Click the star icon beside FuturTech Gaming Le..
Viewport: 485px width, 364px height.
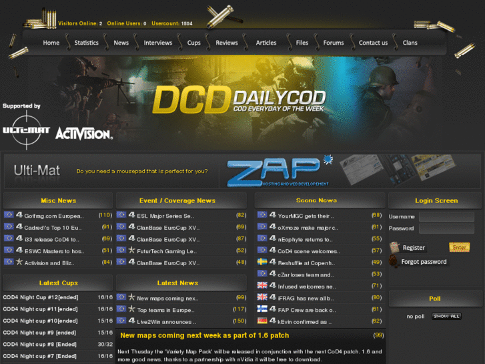pyautogui.click(x=132, y=250)
